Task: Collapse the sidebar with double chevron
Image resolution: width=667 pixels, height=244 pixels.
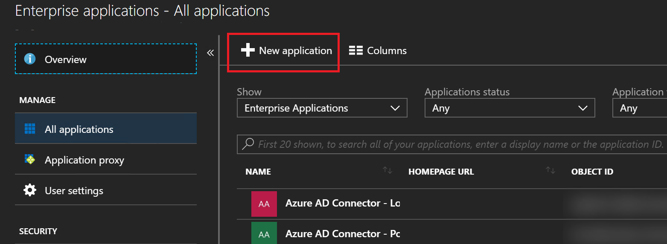Action: pos(210,53)
